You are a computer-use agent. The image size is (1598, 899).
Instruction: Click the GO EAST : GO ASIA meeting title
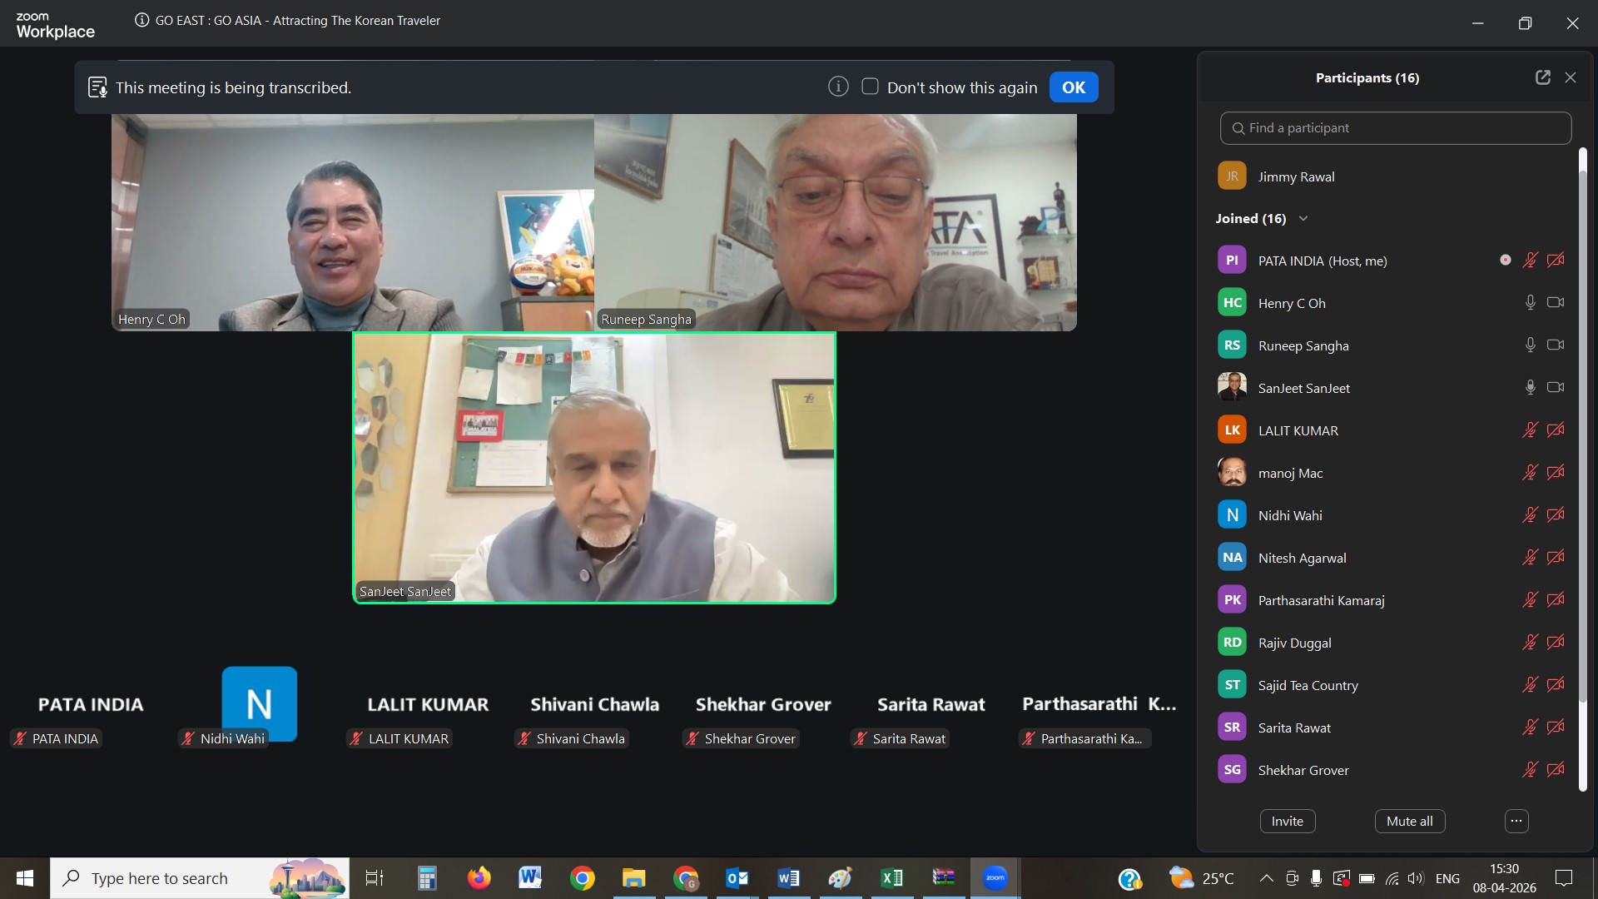coord(297,20)
